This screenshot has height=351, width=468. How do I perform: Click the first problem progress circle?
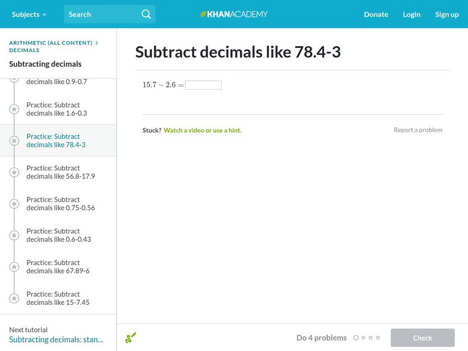pos(356,338)
